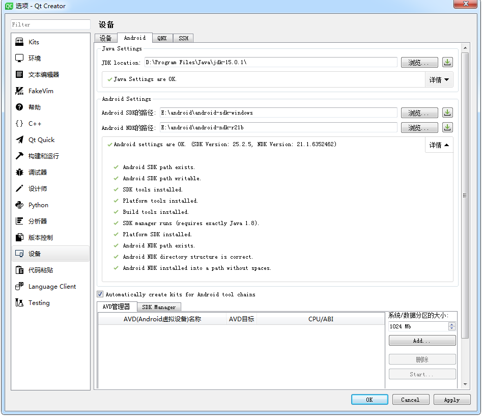Open the C++ braces icon category
The height and width of the screenshot is (418, 483).
coord(19,124)
